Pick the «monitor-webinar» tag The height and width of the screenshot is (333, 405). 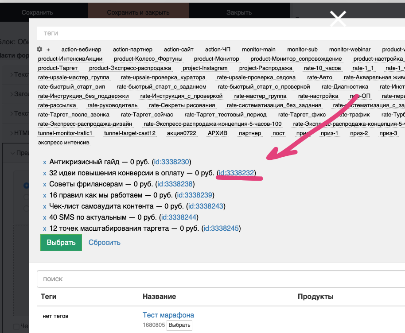coord(350,50)
